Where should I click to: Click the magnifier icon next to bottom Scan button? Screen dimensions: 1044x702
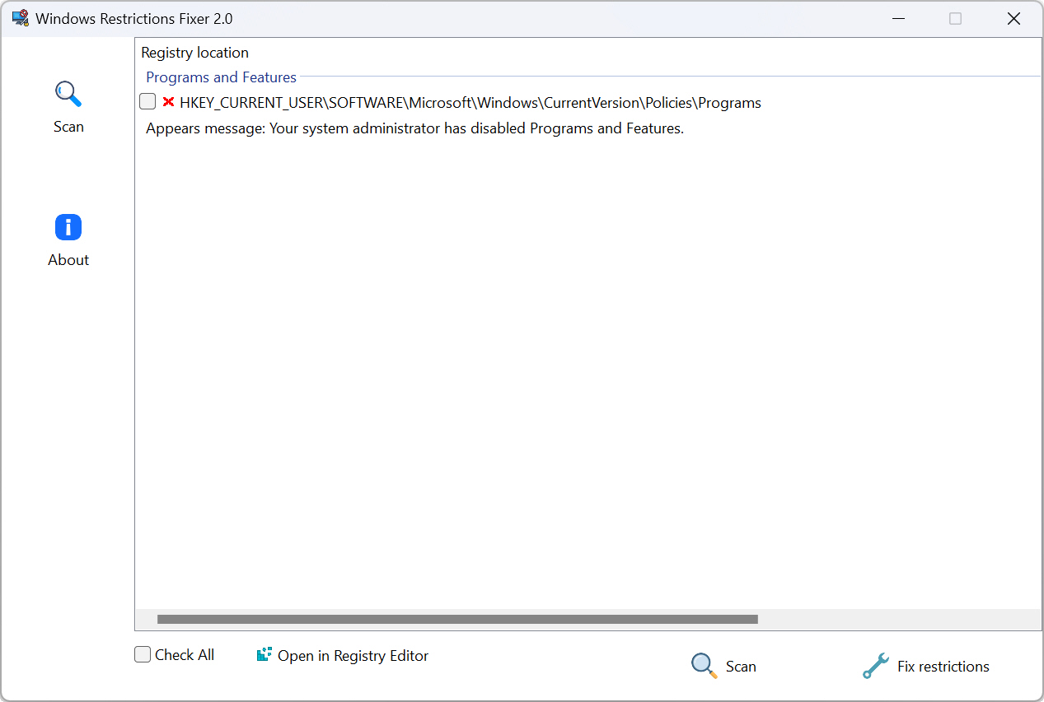pyautogui.click(x=703, y=665)
